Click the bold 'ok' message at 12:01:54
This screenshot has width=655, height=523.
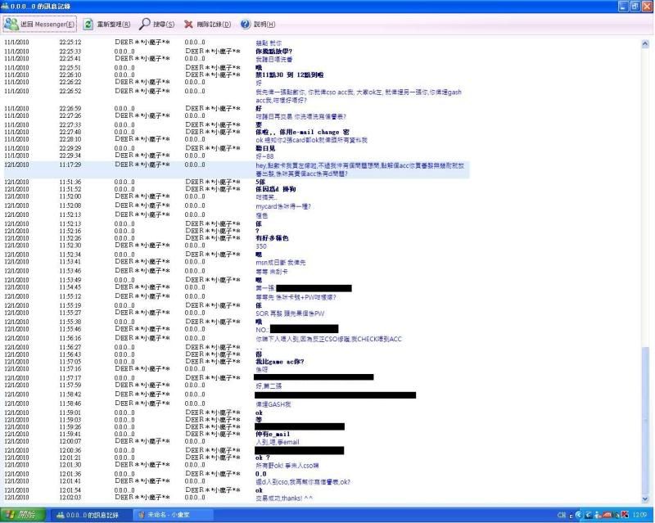(x=259, y=490)
